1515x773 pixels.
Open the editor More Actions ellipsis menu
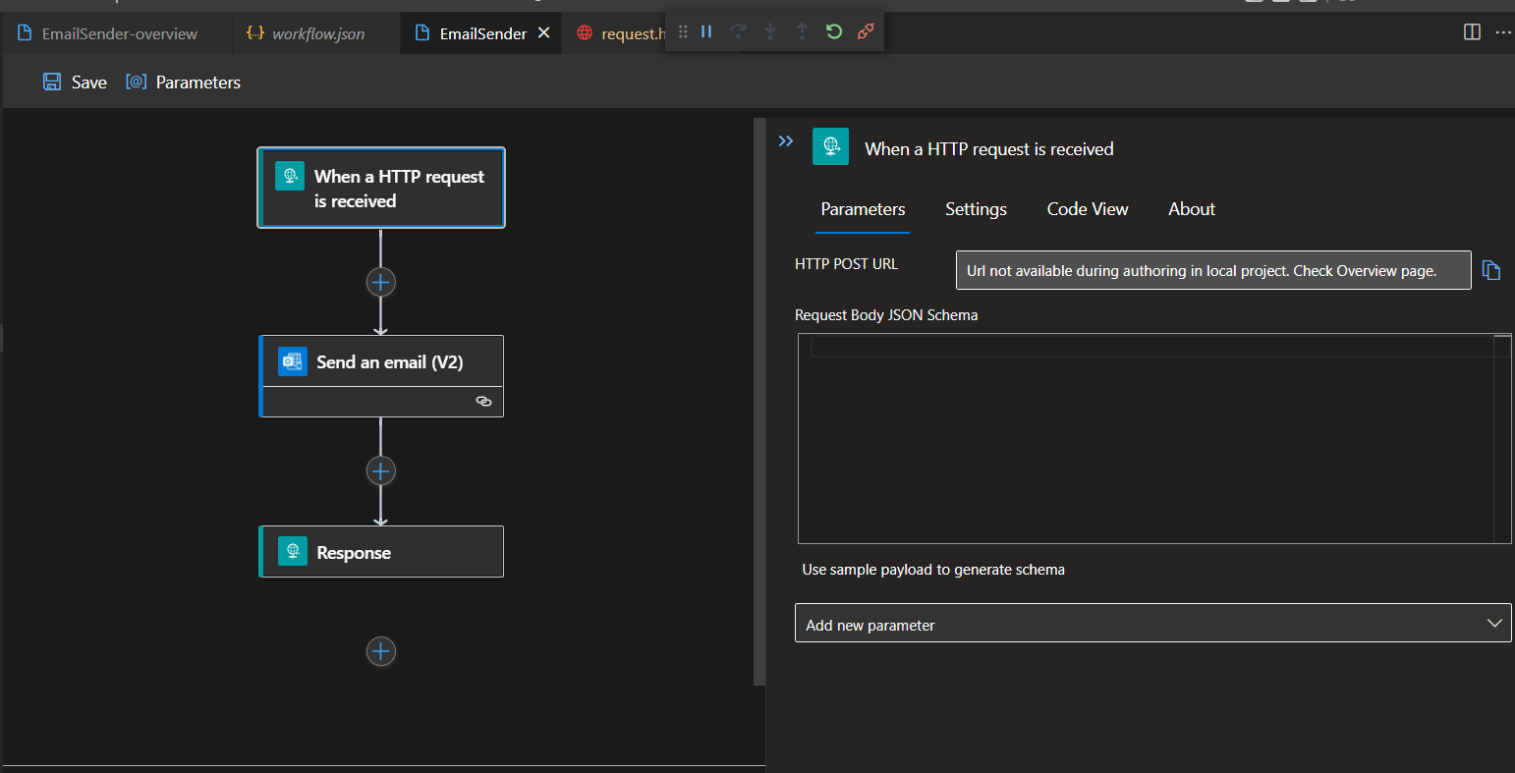tap(1504, 31)
